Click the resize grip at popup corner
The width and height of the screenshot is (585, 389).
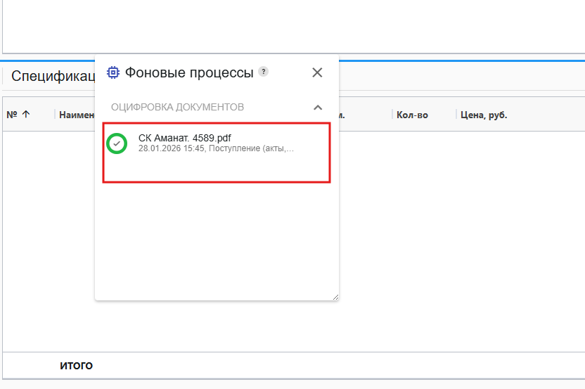pos(335,297)
